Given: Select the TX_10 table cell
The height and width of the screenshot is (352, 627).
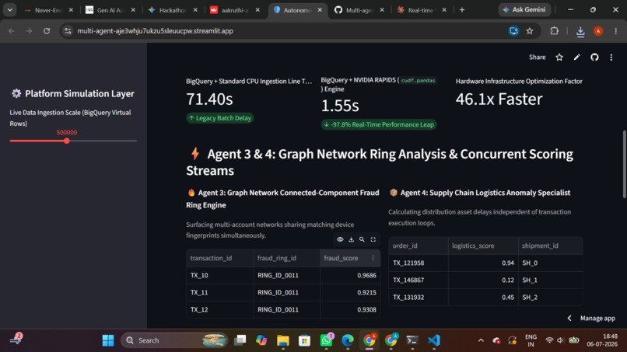Looking at the screenshot, I should click(x=219, y=275).
